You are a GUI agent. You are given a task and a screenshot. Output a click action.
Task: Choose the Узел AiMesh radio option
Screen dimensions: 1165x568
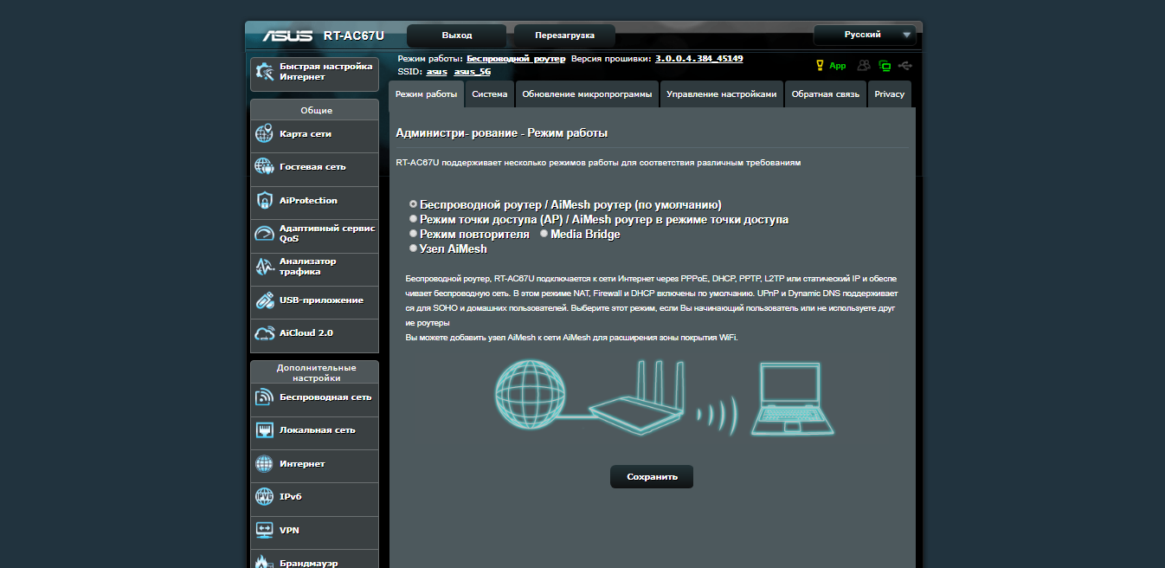coord(413,248)
